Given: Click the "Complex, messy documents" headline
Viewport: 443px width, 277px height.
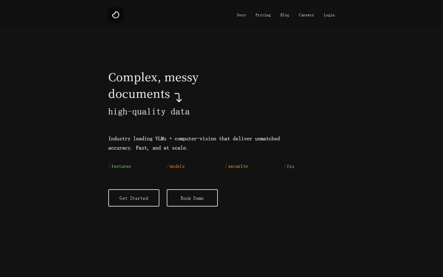Looking at the screenshot, I should pos(154,86).
